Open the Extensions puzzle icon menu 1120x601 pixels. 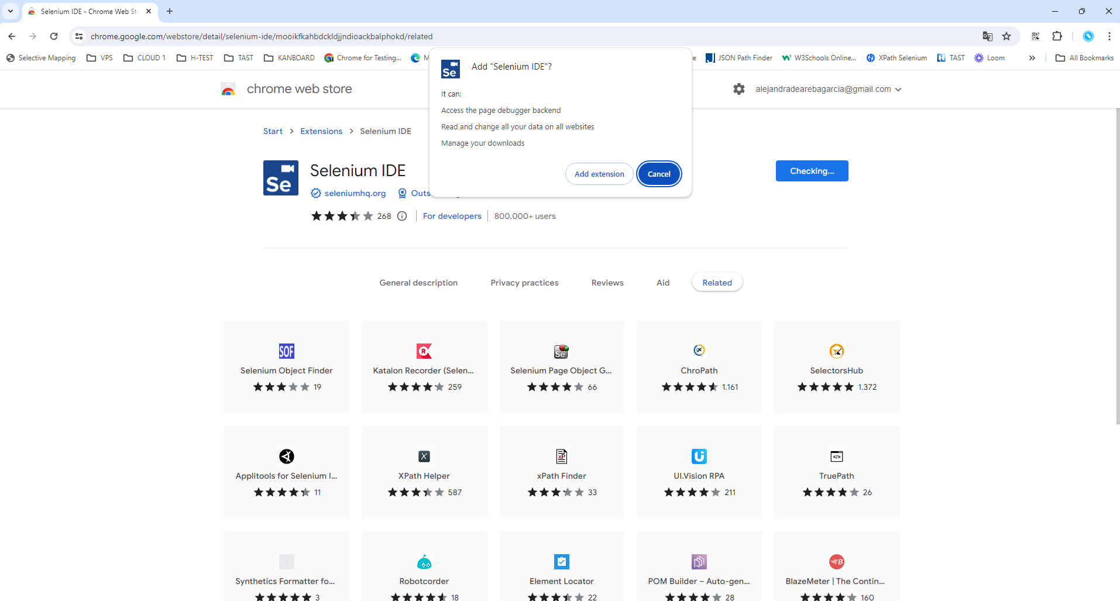pos(1057,36)
